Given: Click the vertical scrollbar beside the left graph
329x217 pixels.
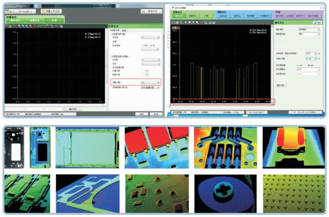Looking at the screenshot, I should (106, 66).
